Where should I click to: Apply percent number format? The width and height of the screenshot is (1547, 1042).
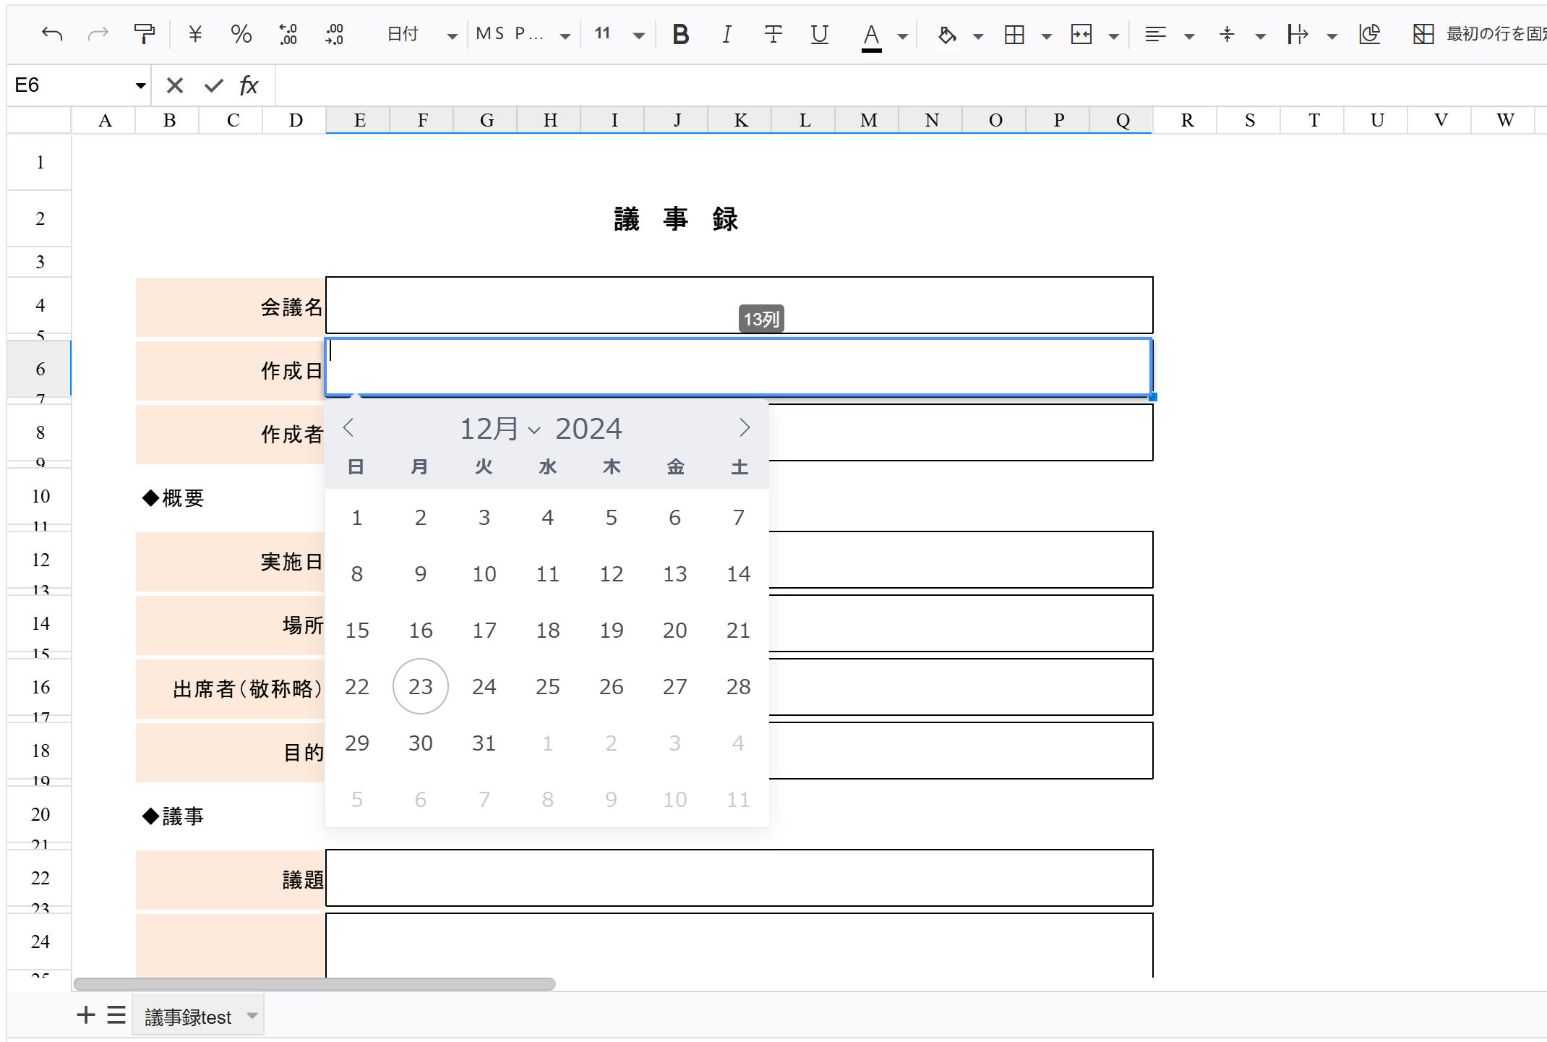coord(241,34)
